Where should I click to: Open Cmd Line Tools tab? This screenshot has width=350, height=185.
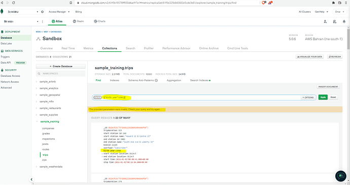(x=237, y=48)
